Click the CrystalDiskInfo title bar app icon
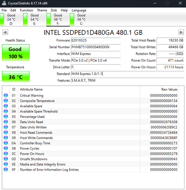This screenshot has height=190, width=186. tap(4, 3)
